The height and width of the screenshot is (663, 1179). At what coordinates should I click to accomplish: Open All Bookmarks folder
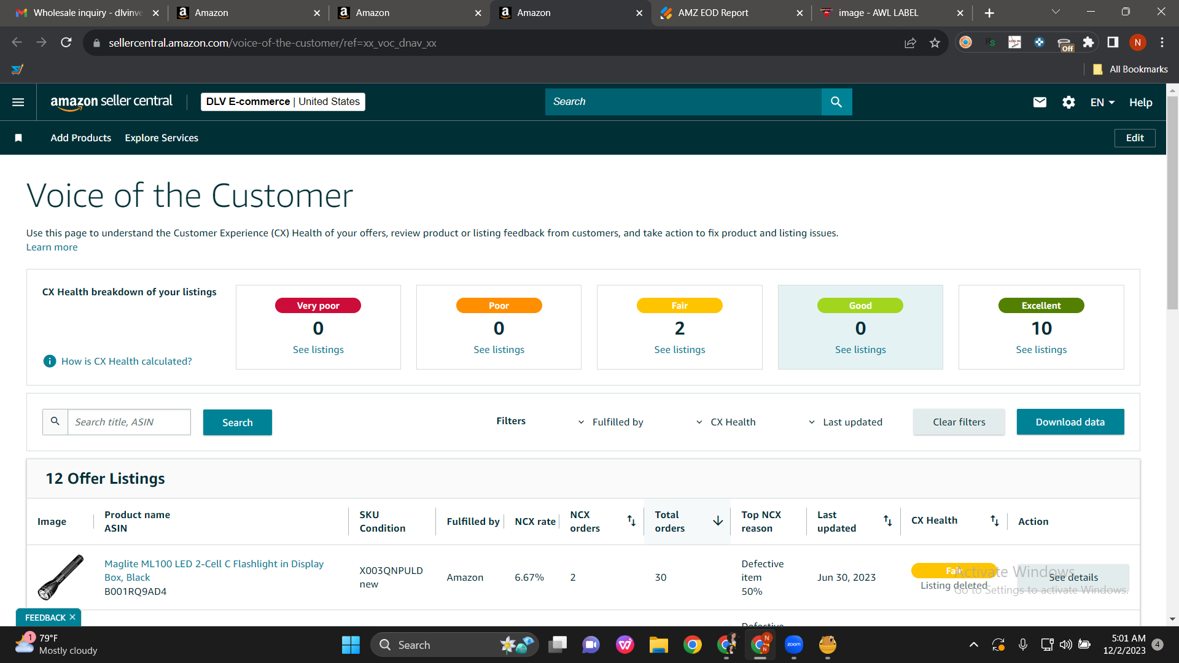point(1130,69)
